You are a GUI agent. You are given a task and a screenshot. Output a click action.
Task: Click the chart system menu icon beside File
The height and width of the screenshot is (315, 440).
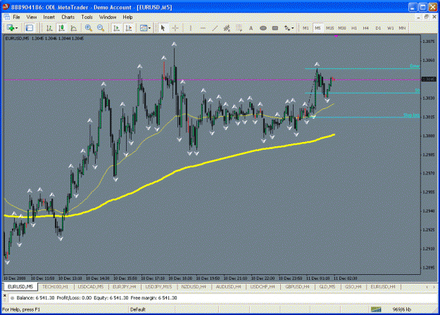pyautogui.click(x=7, y=17)
